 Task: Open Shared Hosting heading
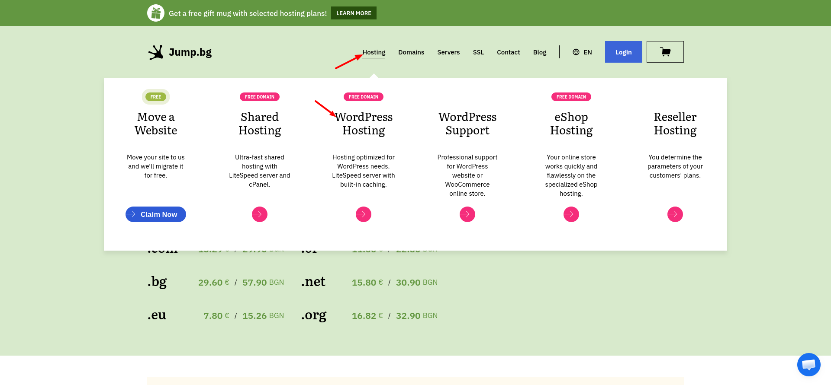260,124
